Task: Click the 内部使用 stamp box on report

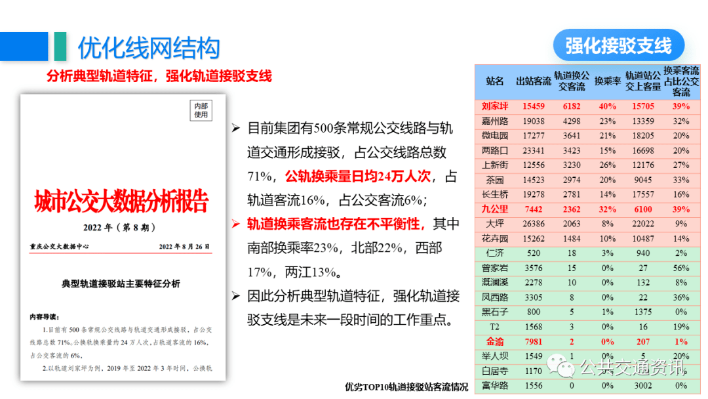Action: [x=201, y=110]
